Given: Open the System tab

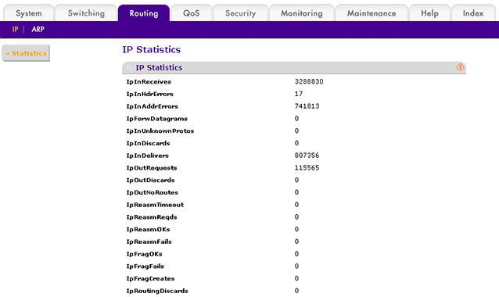Looking at the screenshot, I should pos(29,13).
